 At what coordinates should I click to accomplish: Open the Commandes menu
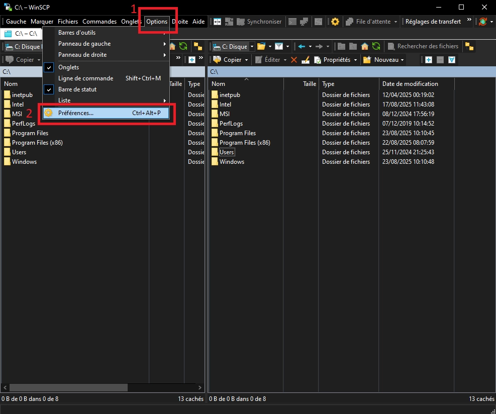(x=100, y=22)
